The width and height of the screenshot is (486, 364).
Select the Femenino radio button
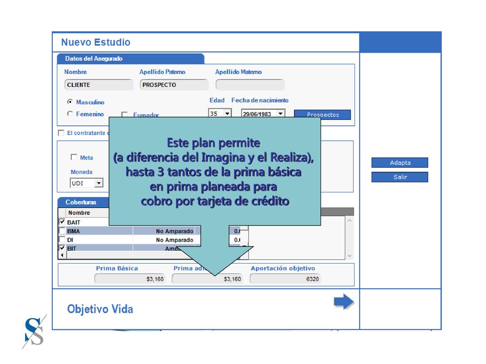pos(70,114)
